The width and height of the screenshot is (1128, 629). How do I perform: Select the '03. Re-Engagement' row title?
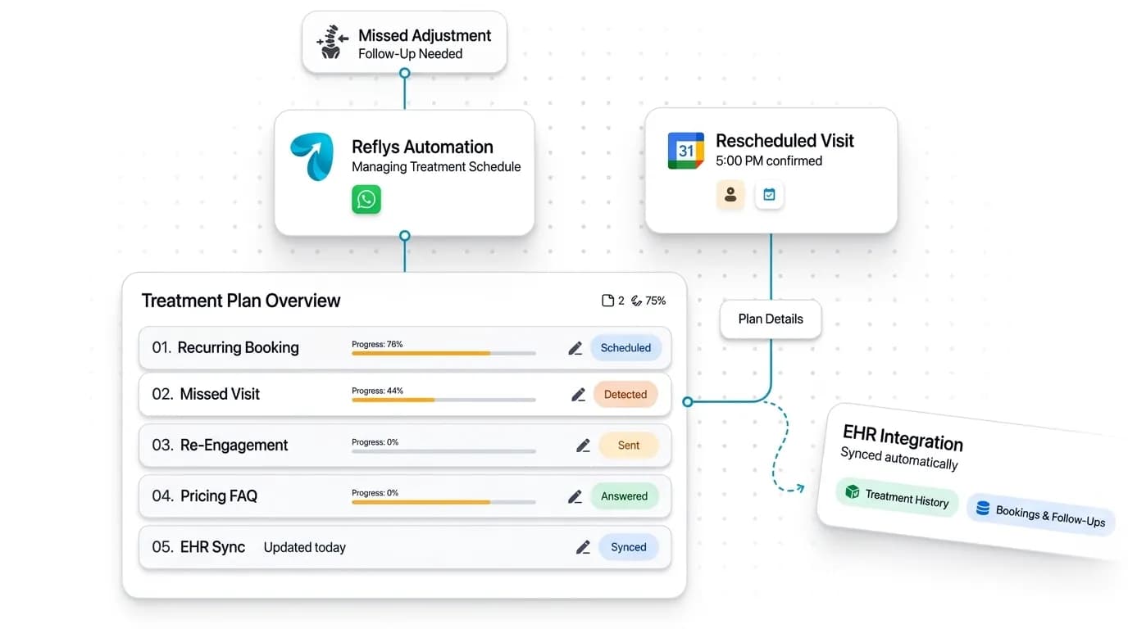pos(220,445)
